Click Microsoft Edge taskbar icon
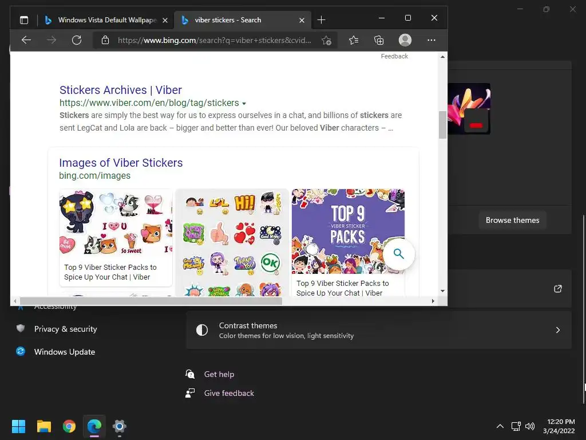Viewport: 586px width, 440px height. pos(94,426)
